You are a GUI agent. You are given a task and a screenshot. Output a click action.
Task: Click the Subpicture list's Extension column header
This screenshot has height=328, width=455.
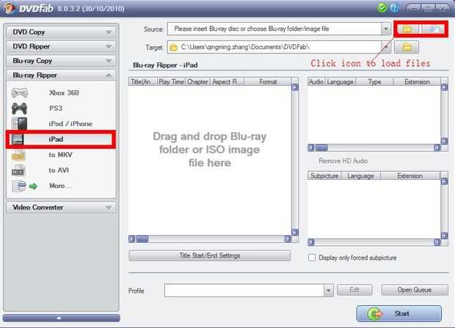point(410,176)
